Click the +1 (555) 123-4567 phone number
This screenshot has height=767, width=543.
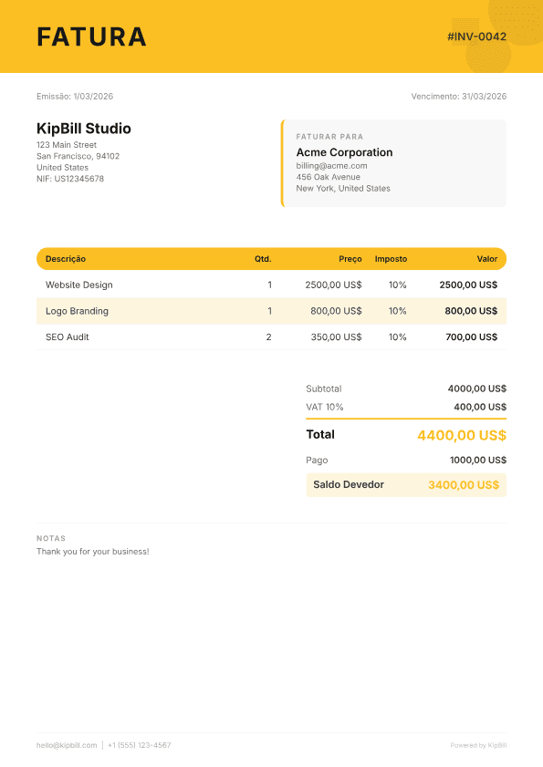(140, 745)
